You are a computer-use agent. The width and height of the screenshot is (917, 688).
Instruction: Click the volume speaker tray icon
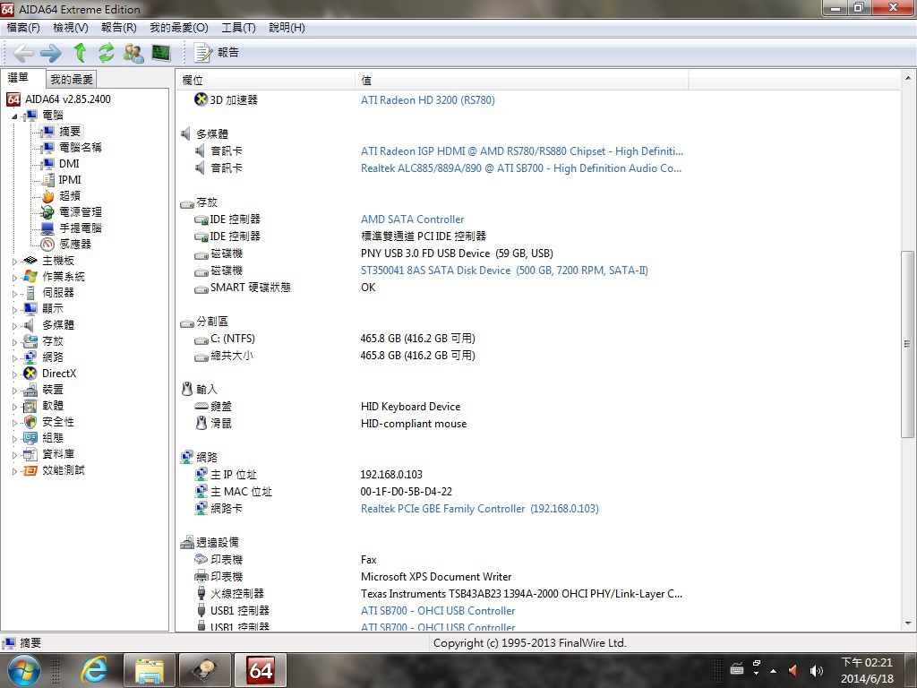(x=816, y=670)
